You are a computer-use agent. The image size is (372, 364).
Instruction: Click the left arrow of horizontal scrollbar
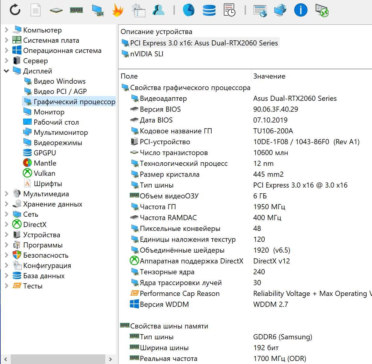pyautogui.click(x=6, y=359)
